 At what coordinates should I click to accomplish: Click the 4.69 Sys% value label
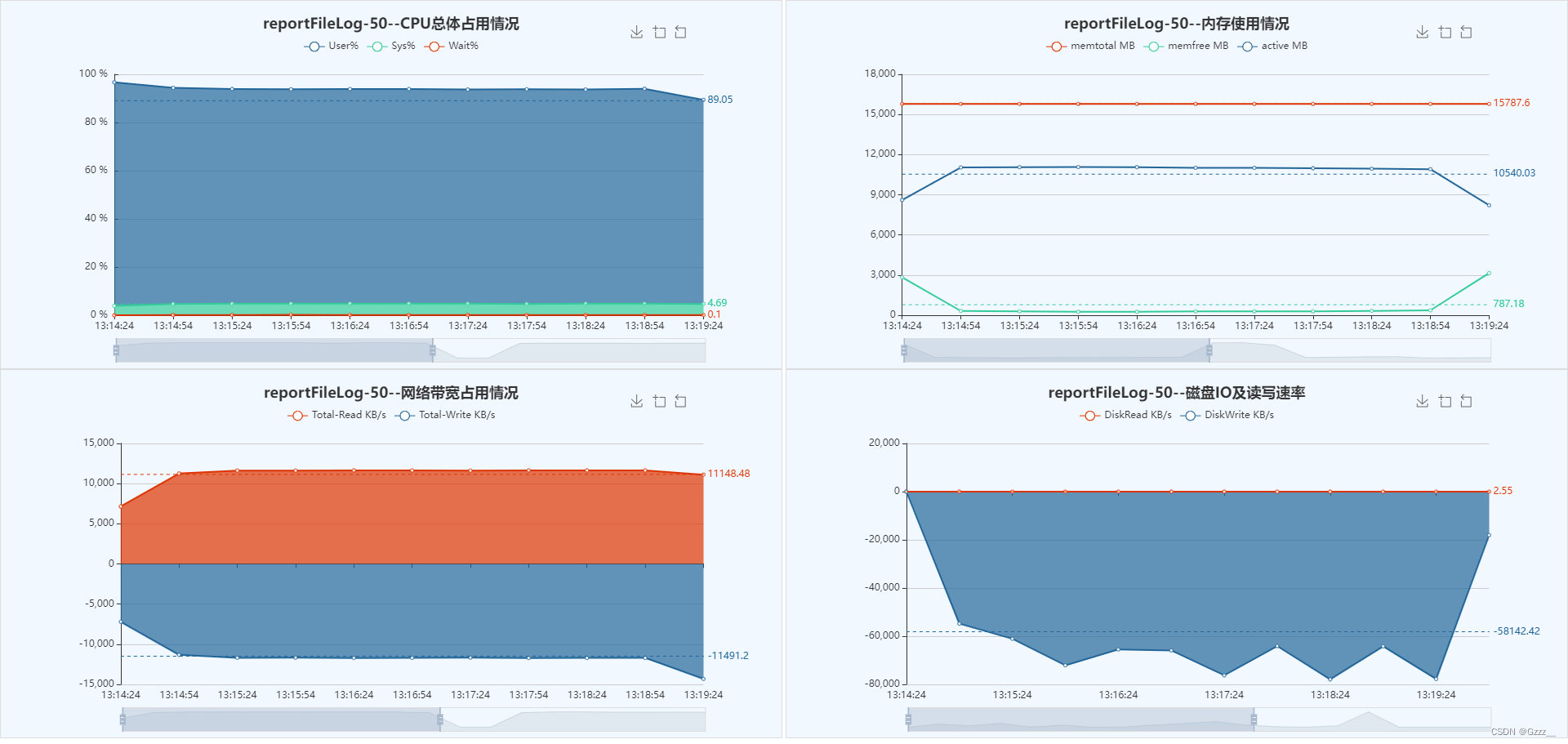(x=717, y=303)
